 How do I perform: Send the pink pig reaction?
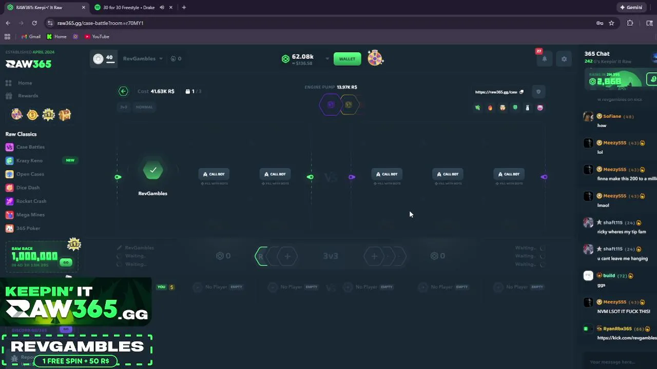[540, 108]
